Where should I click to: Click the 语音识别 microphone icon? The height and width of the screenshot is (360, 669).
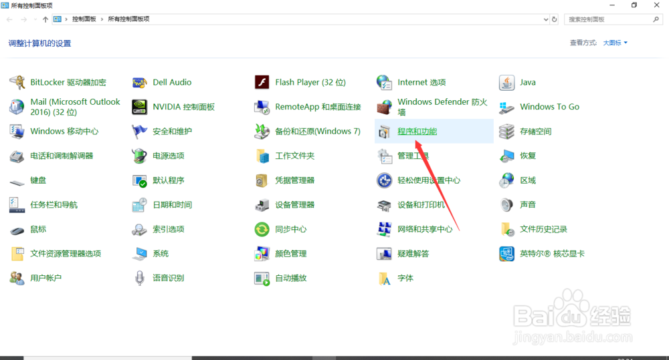[x=140, y=279]
